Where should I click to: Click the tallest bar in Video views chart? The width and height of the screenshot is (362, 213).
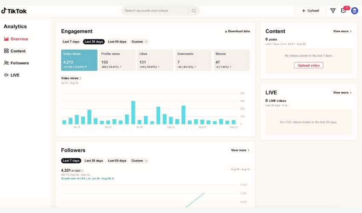pyautogui.click(x=133, y=112)
